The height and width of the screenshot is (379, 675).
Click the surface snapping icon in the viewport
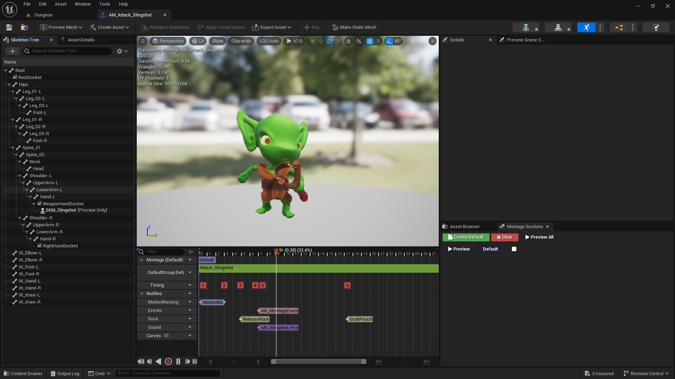pos(359,41)
